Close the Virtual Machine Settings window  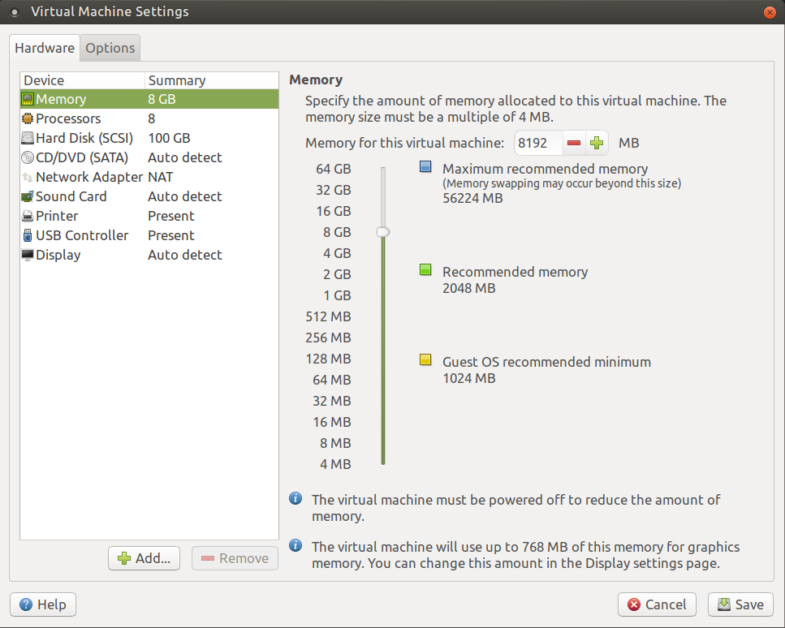pos(770,12)
